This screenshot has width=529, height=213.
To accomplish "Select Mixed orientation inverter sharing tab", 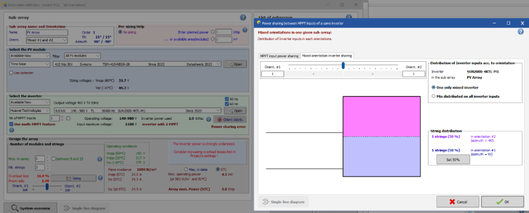I will [x=326, y=55].
